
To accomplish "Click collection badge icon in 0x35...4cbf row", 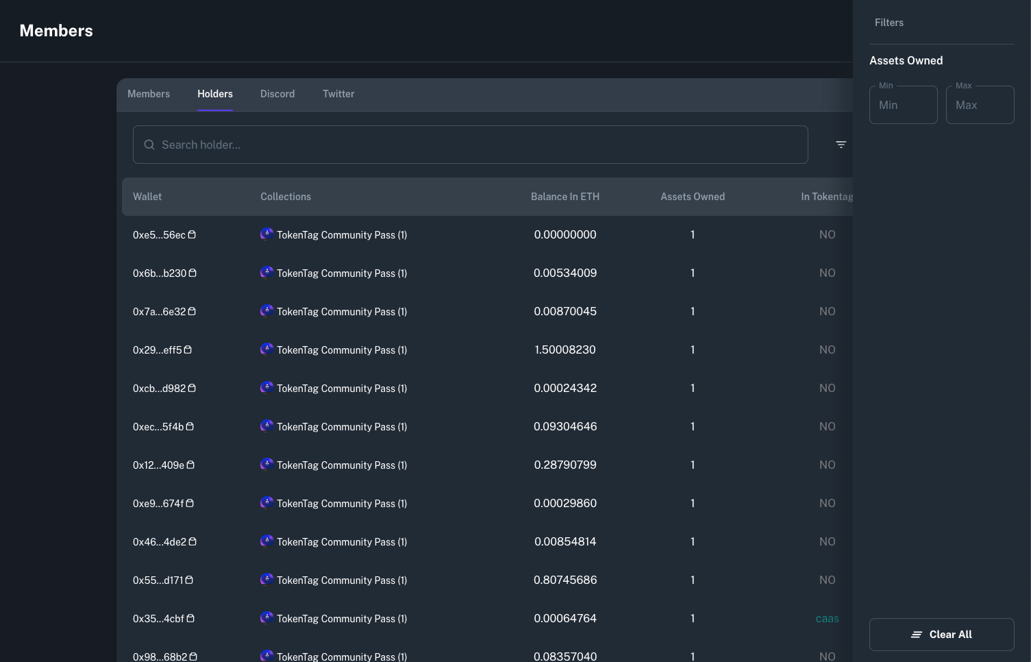I will [266, 618].
